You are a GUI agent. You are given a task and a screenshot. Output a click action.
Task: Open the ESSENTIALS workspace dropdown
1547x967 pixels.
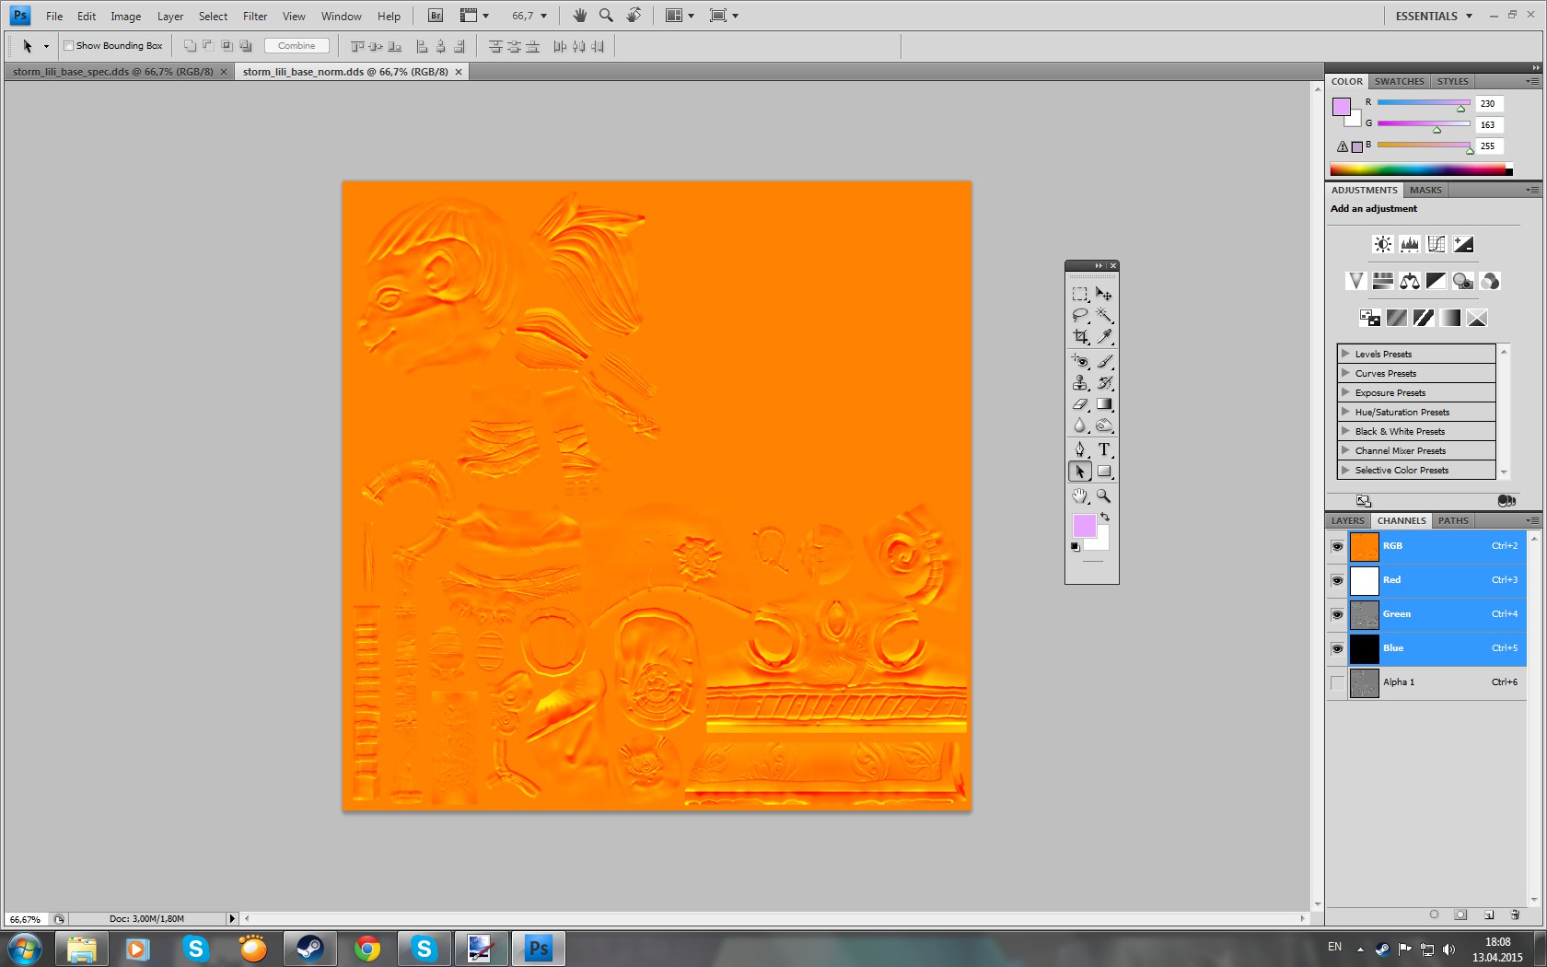click(1434, 16)
